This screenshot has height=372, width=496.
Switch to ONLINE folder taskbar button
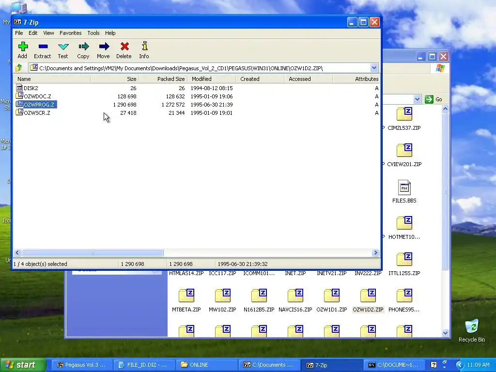click(206, 365)
